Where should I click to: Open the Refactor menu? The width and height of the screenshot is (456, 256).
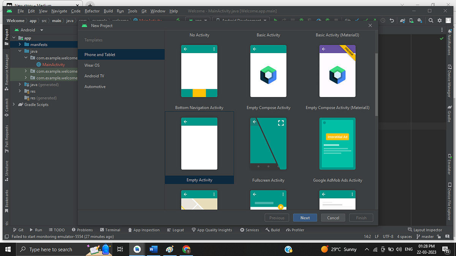tap(92, 11)
